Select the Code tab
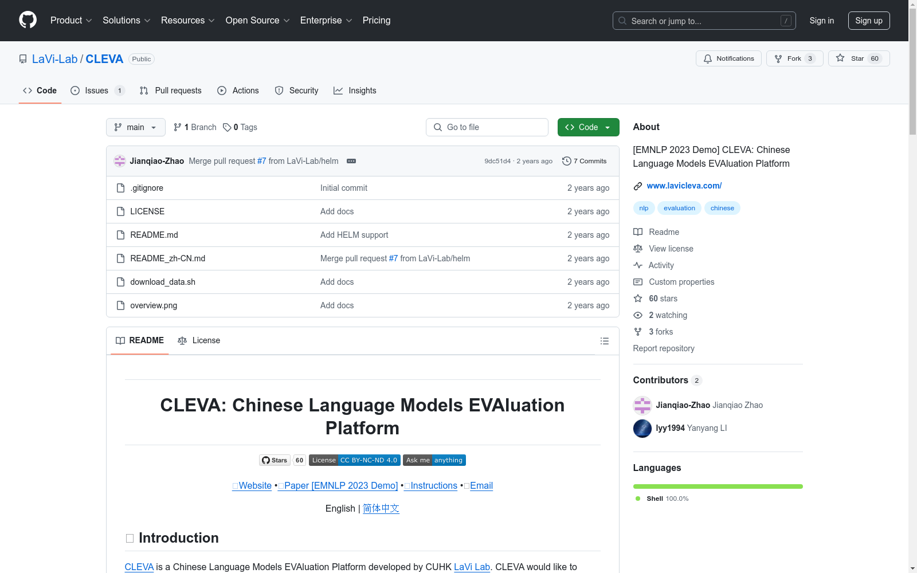The width and height of the screenshot is (917, 573). 40,91
